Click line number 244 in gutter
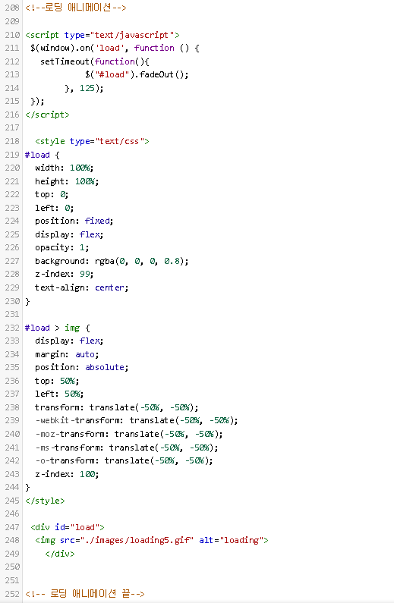Viewport: 394px width, 603px height. [x=12, y=487]
